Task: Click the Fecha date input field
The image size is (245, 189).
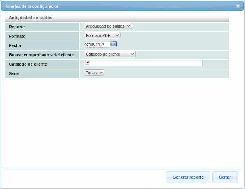Action: point(97,45)
